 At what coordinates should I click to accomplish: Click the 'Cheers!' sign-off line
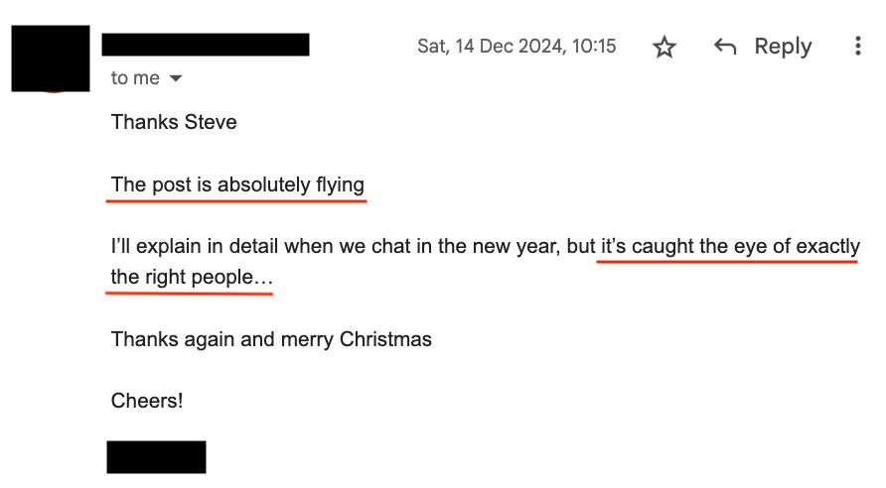pos(147,401)
